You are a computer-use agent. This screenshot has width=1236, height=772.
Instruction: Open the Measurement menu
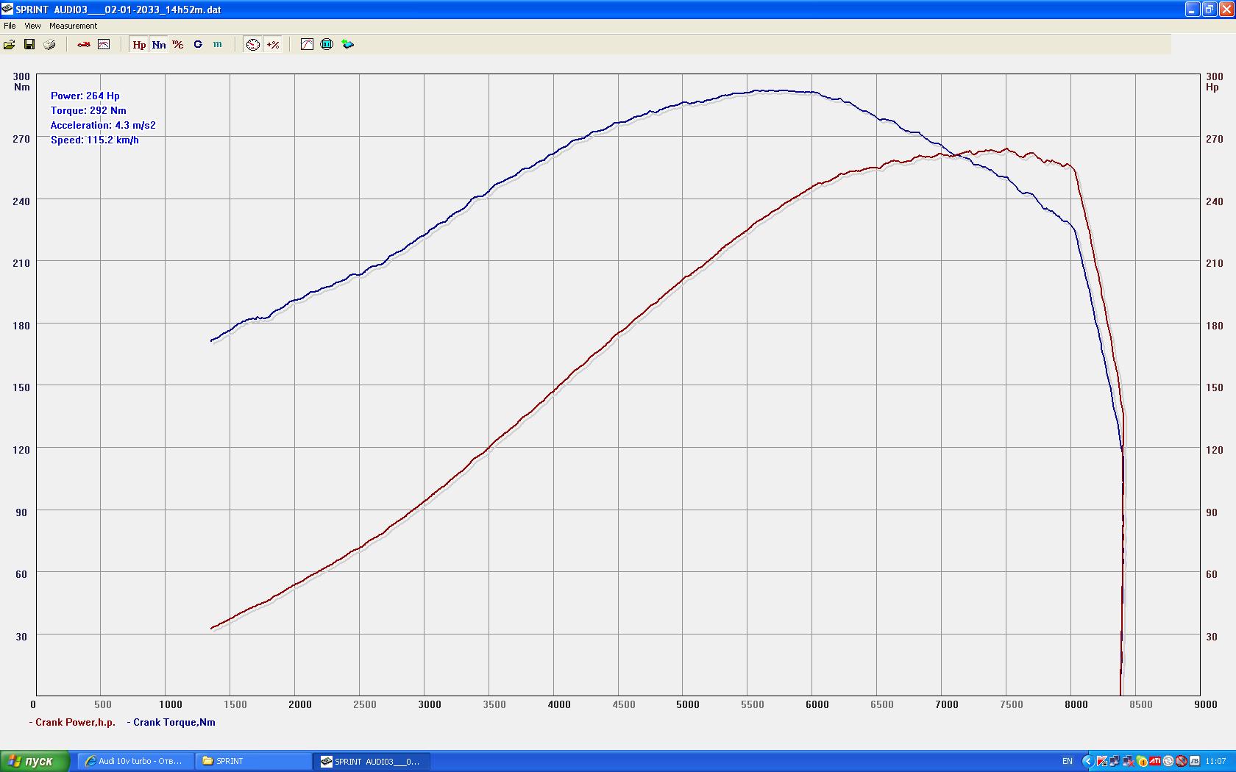(73, 26)
